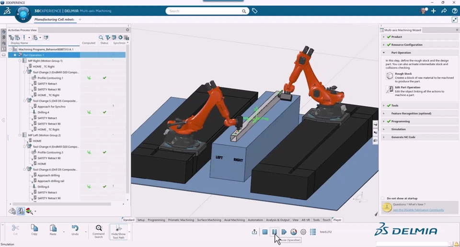Click the tag icon beside search
The image size is (460, 247).
pos(254,11)
